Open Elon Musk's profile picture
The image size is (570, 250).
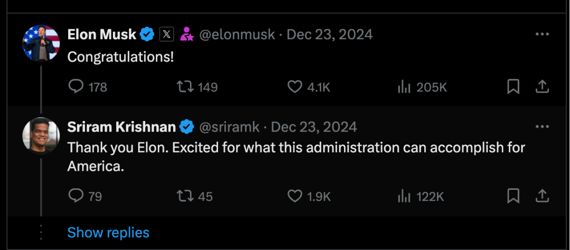tap(41, 43)
